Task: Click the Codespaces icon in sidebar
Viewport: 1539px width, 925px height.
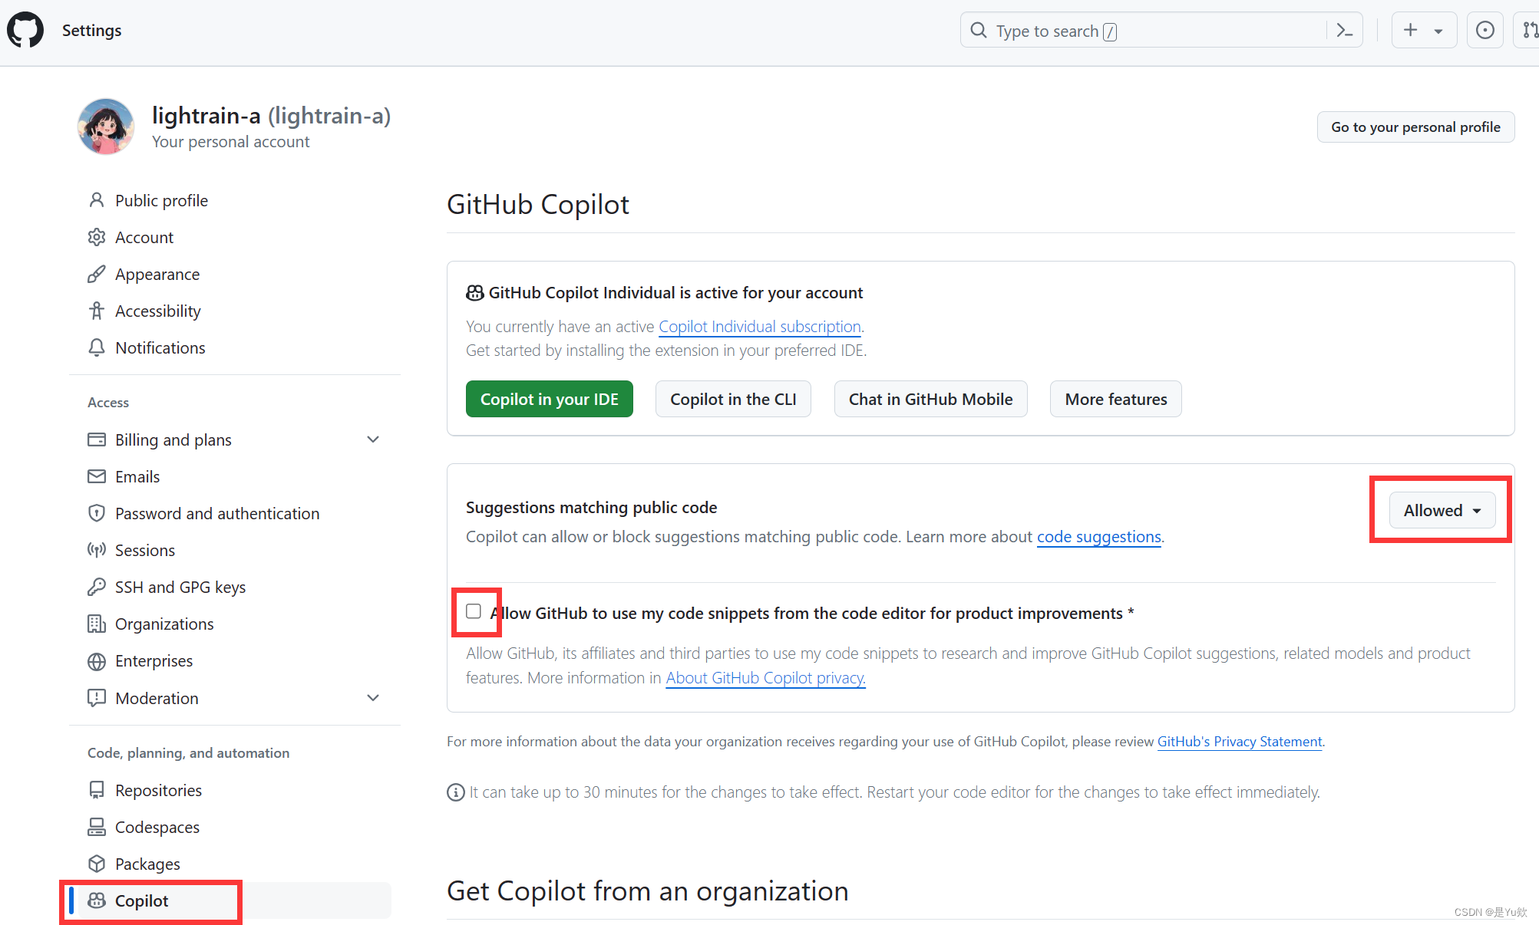Action: [x=96, y=827]
